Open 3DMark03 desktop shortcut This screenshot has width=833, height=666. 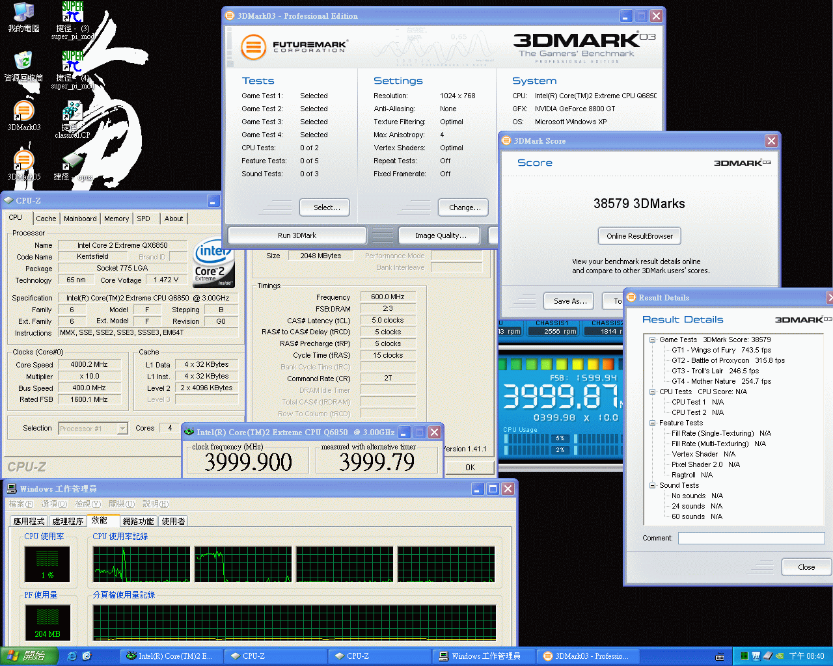coord(23,116)
